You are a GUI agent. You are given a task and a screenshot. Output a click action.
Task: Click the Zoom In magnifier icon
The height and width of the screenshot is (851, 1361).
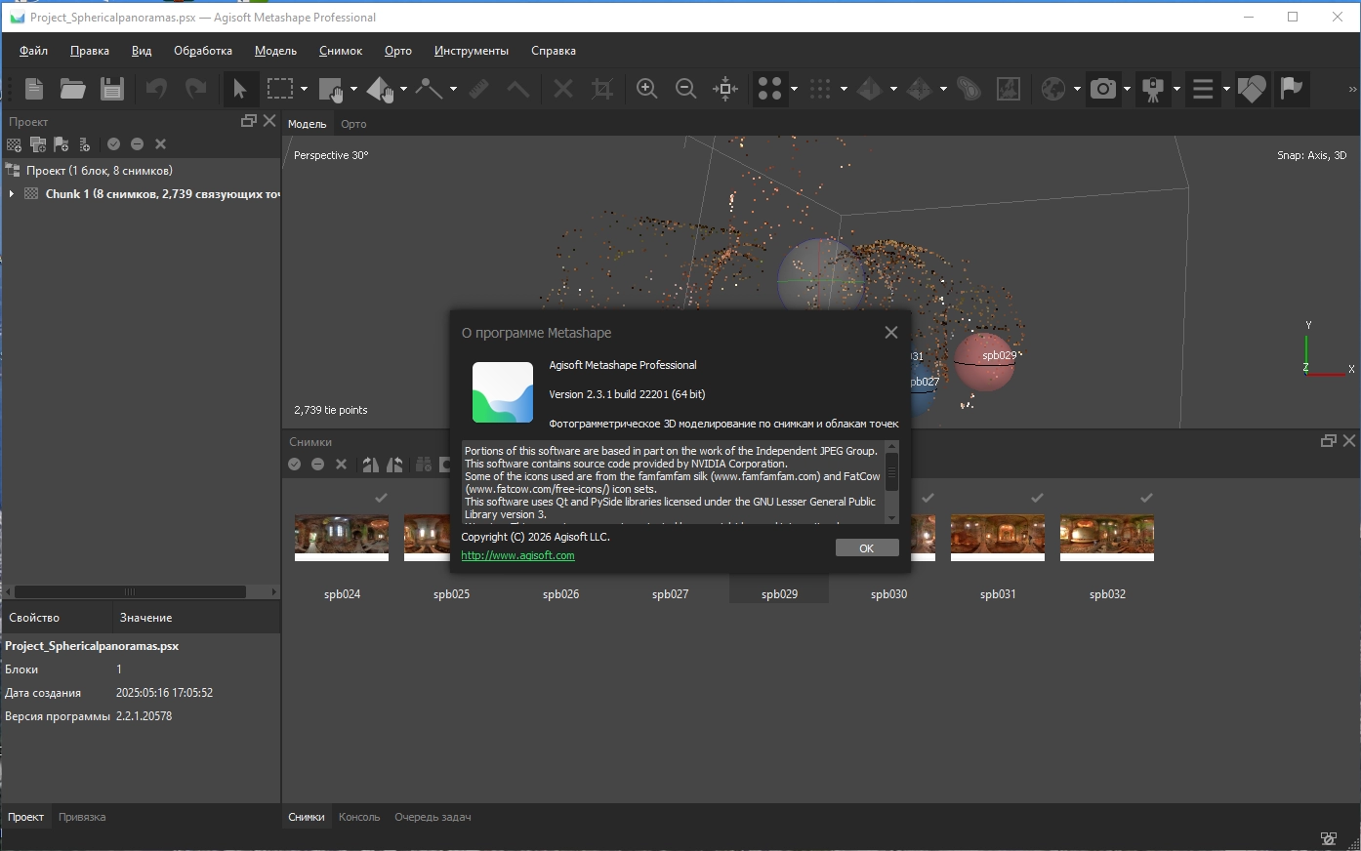646,89
